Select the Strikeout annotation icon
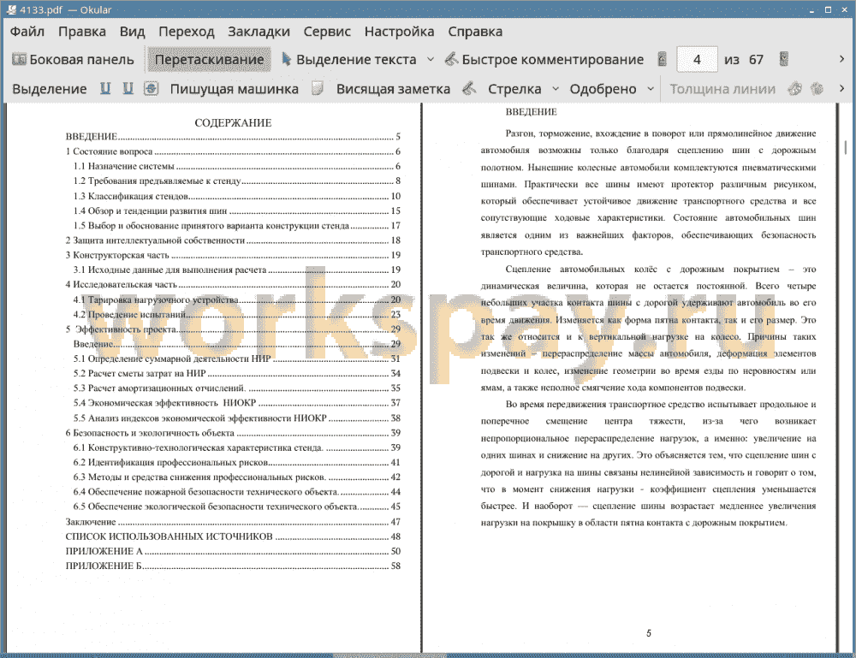 click(152, 89)
